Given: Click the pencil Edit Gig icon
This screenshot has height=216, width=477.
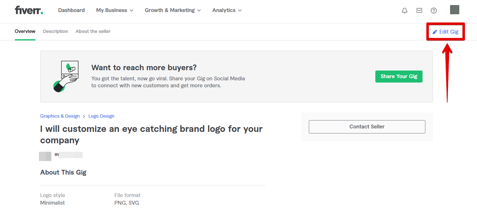Looking at the screenshot, I should [x=435, y=32].
